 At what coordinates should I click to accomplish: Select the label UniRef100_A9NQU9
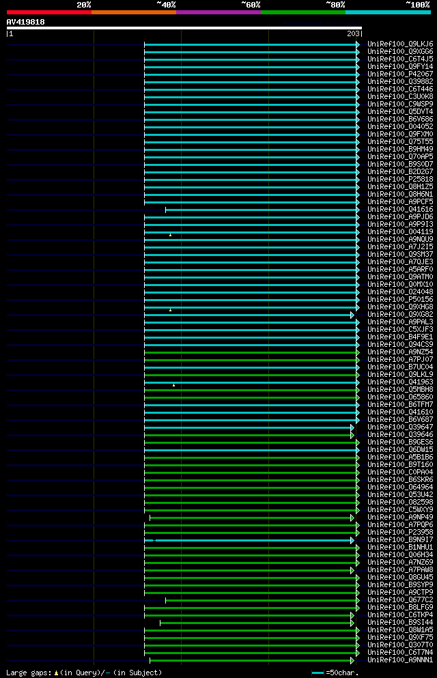[400, 240]
